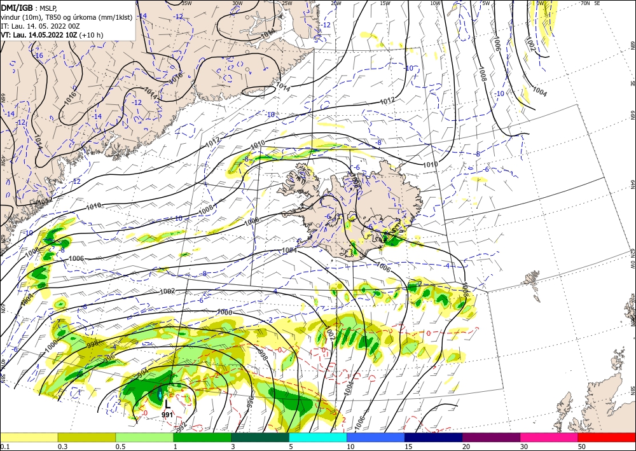
Task: Click the 'IT: Lau. 14. 05. 2022 00Z' line
Action: coord(40,26)
